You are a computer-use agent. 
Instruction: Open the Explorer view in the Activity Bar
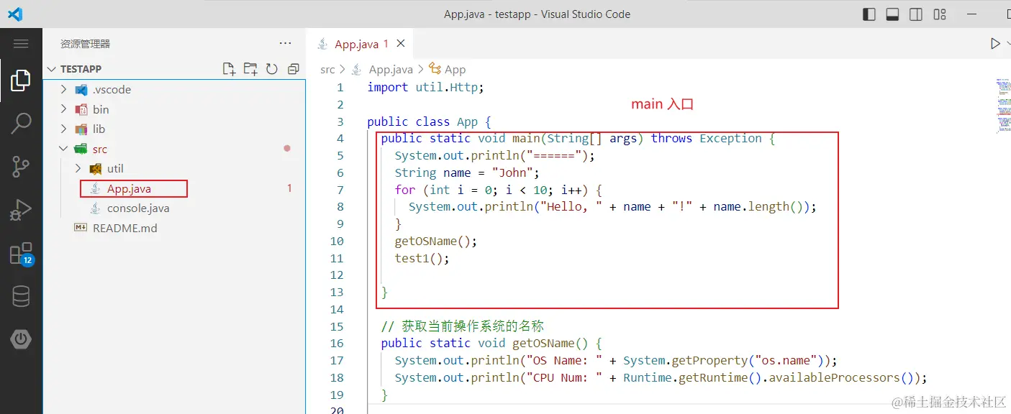[22, 80]
